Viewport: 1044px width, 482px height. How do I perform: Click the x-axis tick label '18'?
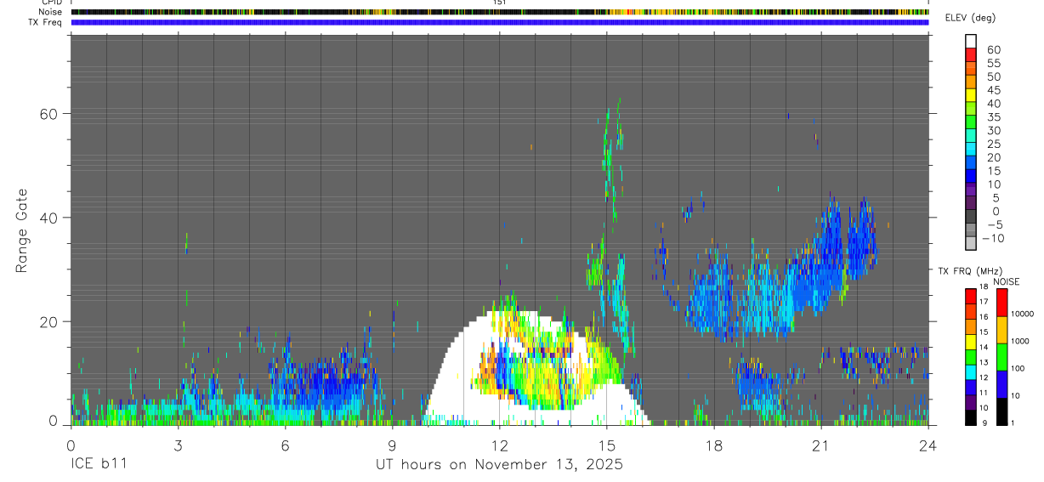click(714, 445)
